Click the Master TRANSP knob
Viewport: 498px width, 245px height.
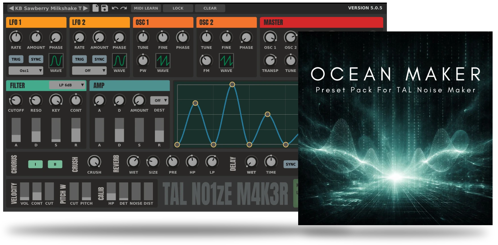tap(270, 60)
